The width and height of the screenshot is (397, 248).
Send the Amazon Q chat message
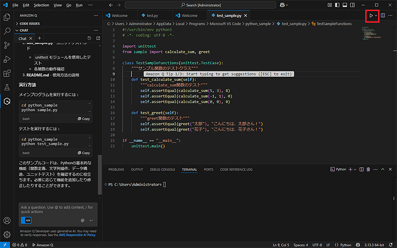[91, 220]
